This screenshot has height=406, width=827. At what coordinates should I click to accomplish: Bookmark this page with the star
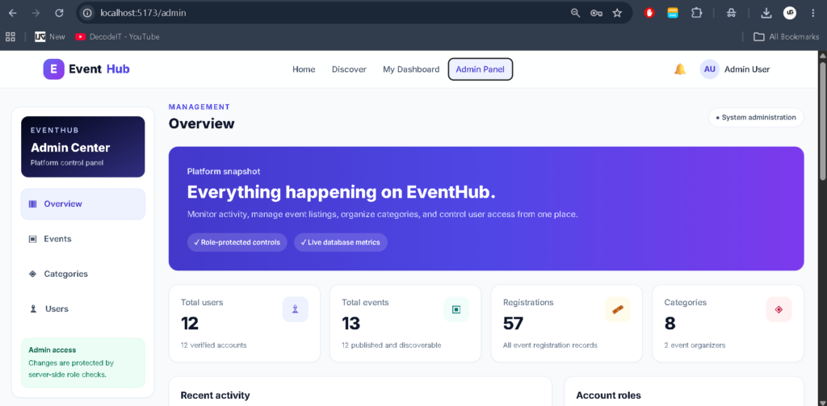point(617,13)
